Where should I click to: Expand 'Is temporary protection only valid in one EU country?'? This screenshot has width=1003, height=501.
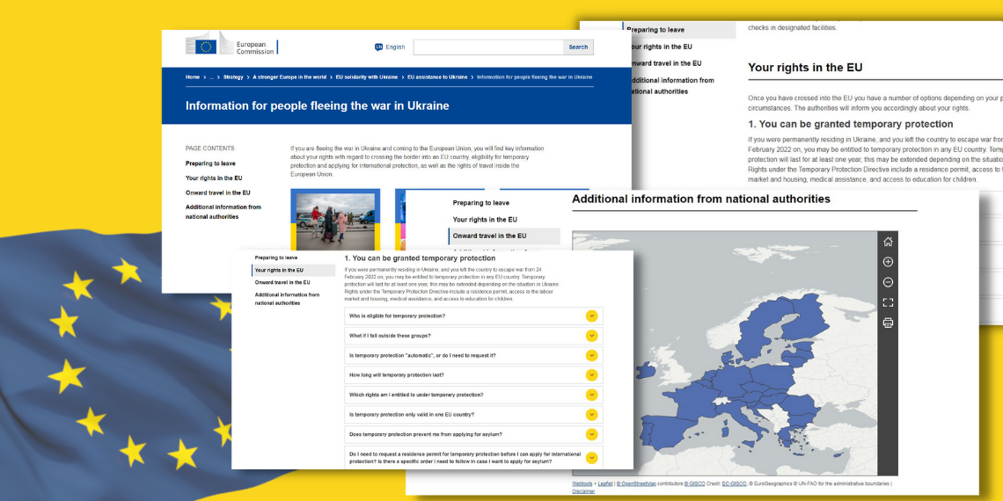pos(591,415)
